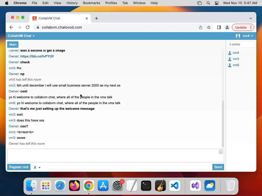Click the Chrome icon in the Dock
The image size is (262, 196).
[x=89, y=186]
